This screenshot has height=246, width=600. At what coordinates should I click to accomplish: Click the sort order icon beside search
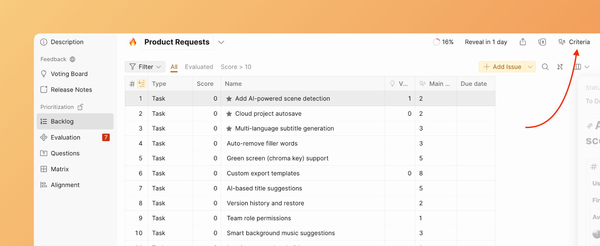(x=560, y=67)
